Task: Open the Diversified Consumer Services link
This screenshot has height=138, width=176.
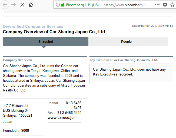Action: coord(33,27)
